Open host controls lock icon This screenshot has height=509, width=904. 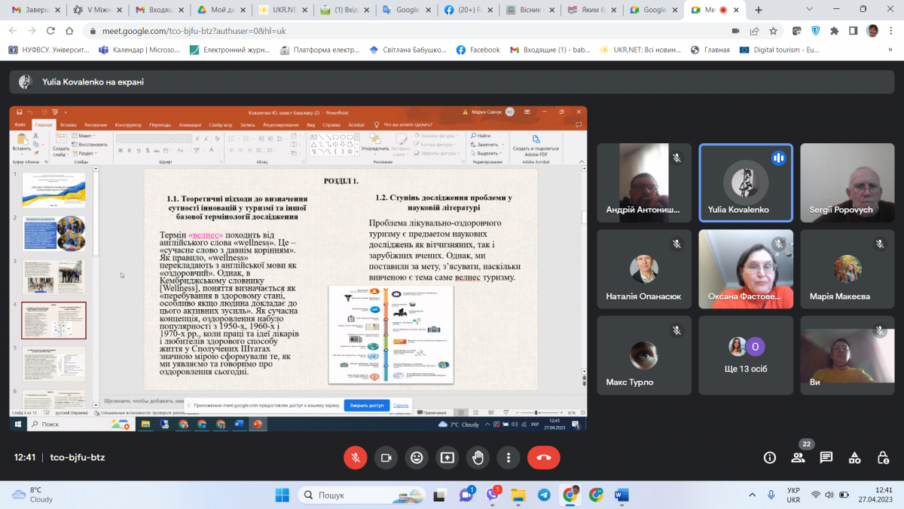[884, 457]
